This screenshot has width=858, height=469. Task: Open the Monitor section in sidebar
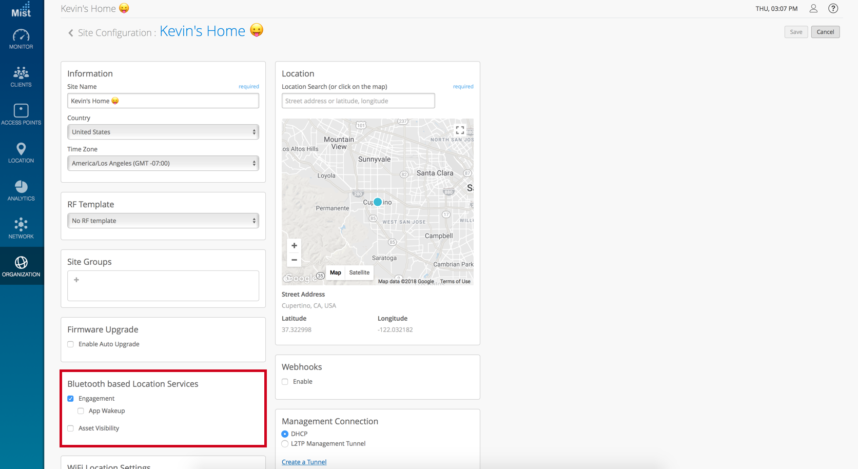point(21,40)
